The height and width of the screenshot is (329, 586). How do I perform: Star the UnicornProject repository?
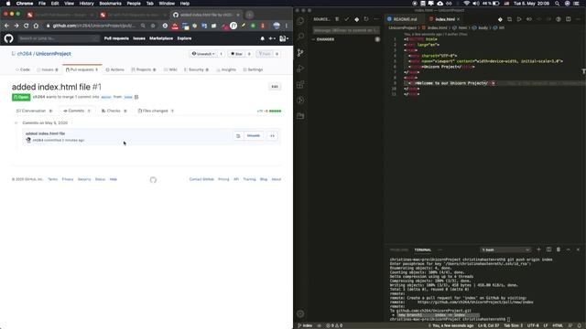pyautogui.click(x=236, y=54)
